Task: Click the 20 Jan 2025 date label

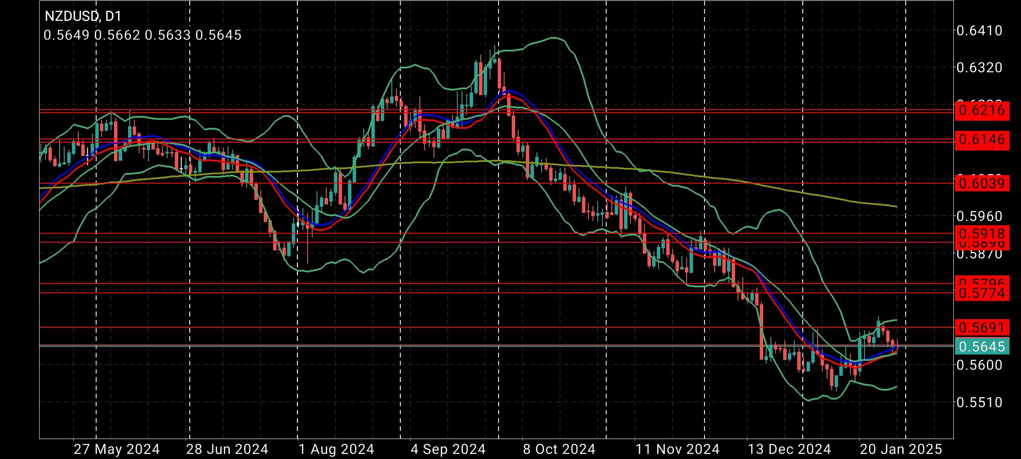Action: 901,449
